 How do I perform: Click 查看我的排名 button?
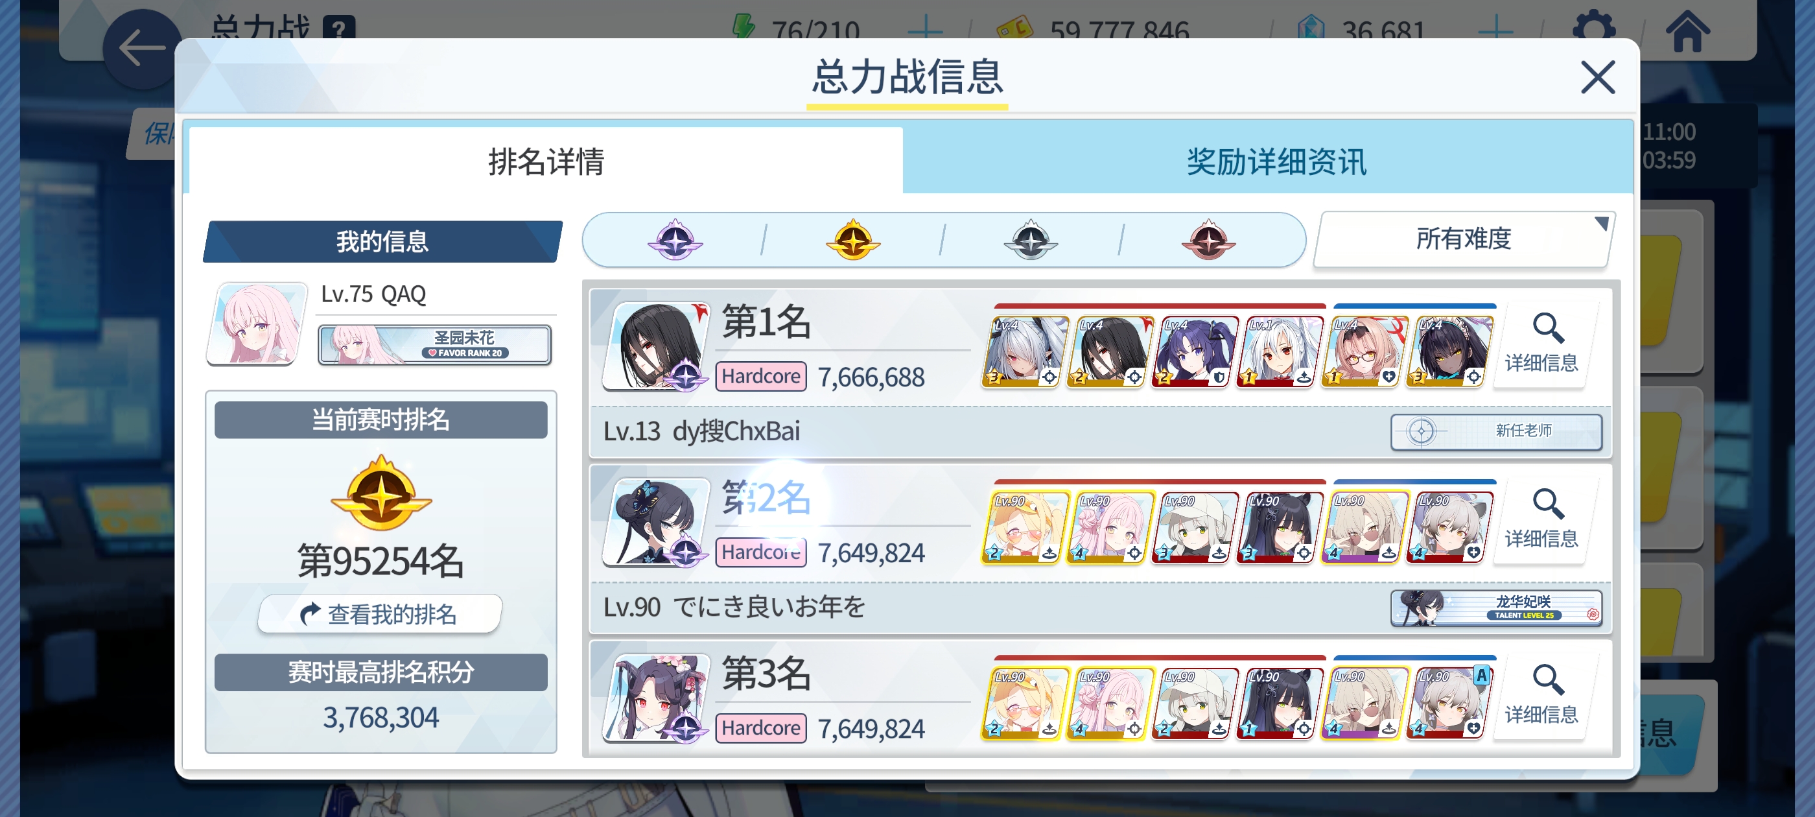tap(381, 614)
